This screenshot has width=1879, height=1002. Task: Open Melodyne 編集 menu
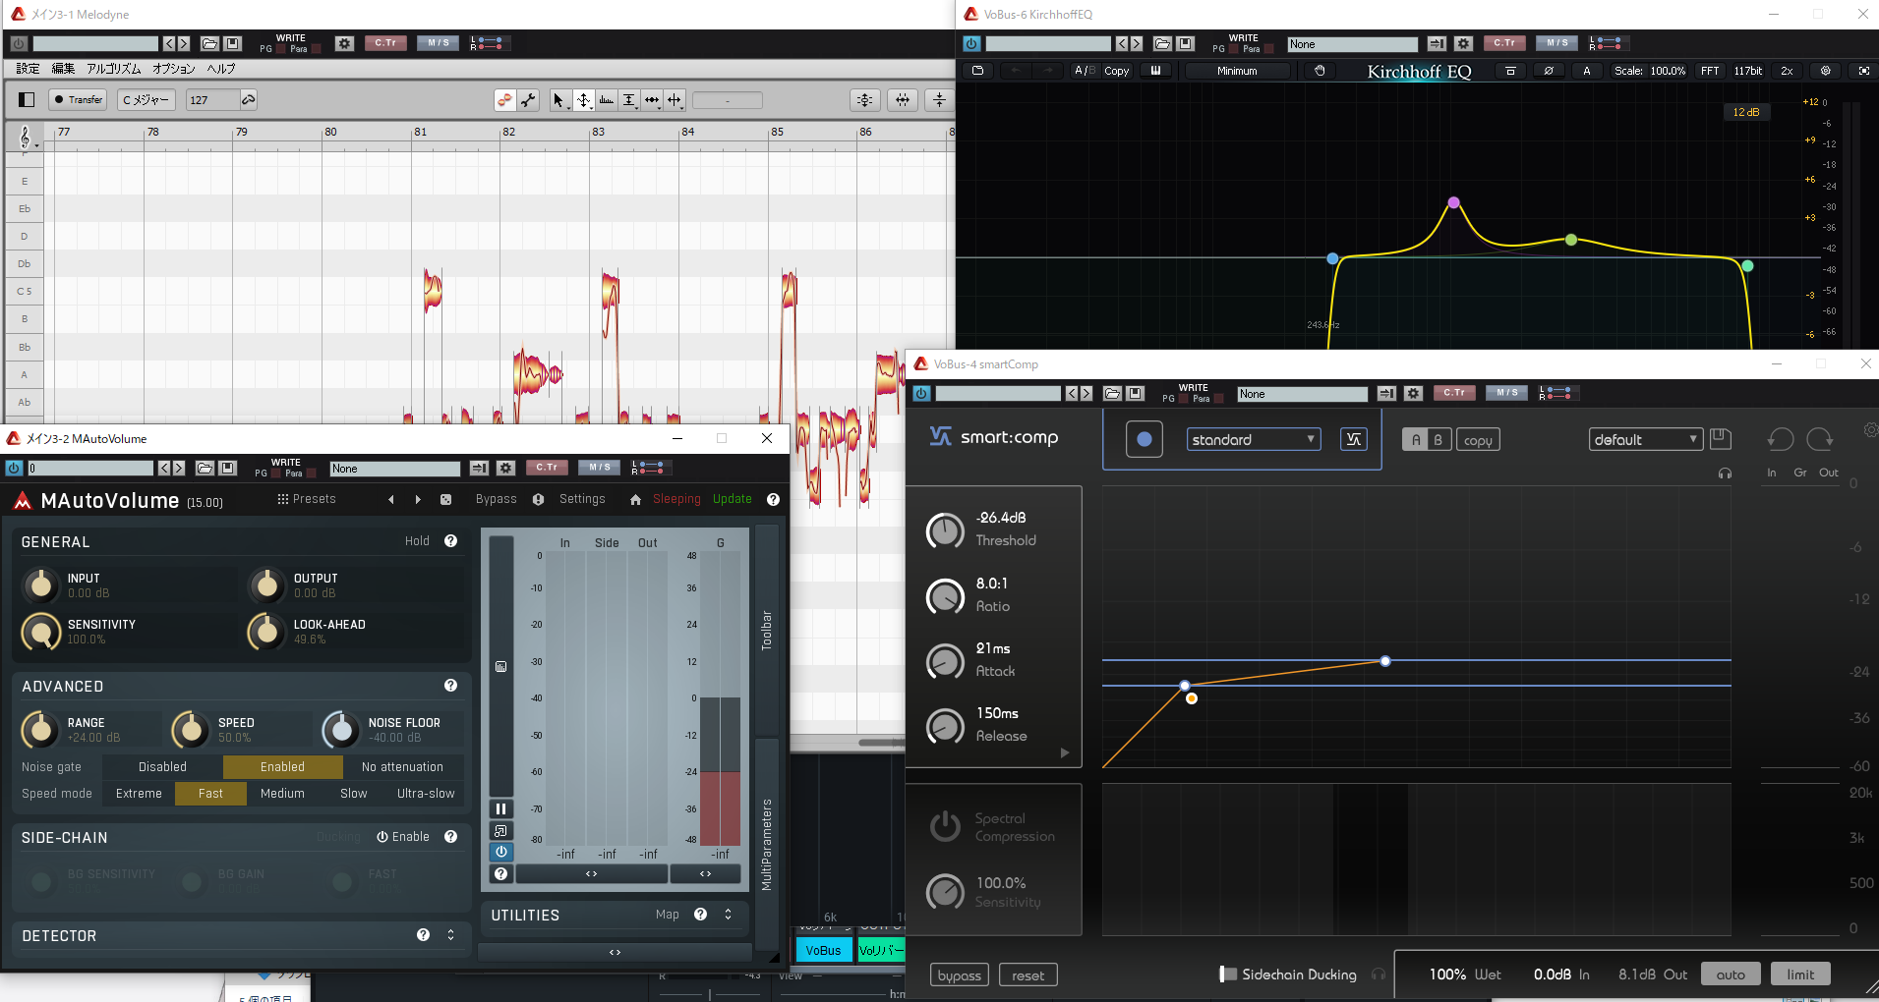[x=63, y=69]
